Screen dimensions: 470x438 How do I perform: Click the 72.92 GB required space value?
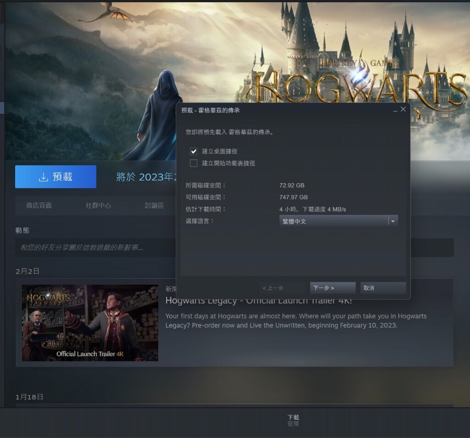(x=291, y=185)
